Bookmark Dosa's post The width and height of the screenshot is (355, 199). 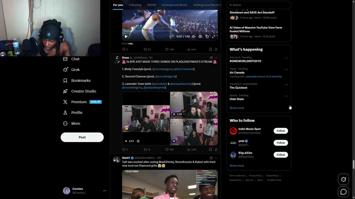point(211,150)
